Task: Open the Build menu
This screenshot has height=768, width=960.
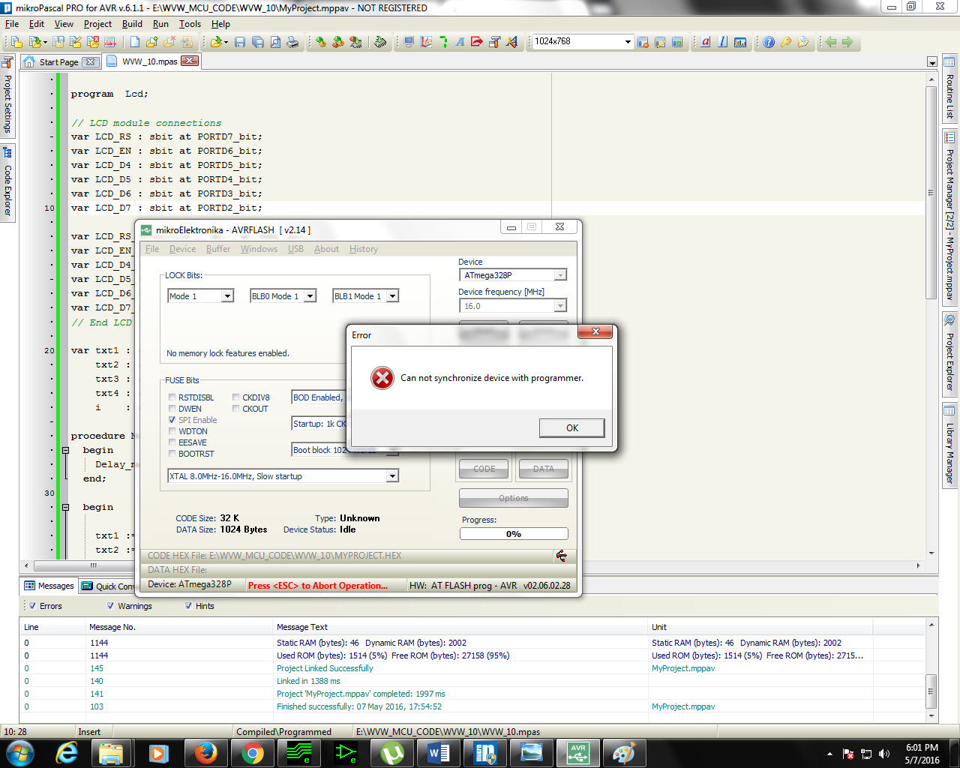Action: 132,24
